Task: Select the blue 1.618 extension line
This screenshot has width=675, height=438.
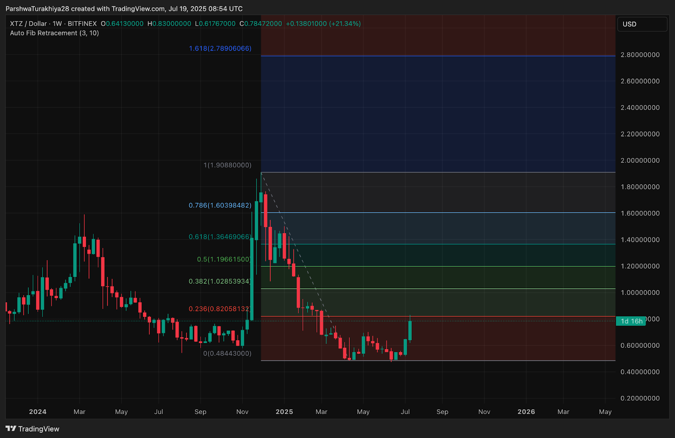Action: 438,56
